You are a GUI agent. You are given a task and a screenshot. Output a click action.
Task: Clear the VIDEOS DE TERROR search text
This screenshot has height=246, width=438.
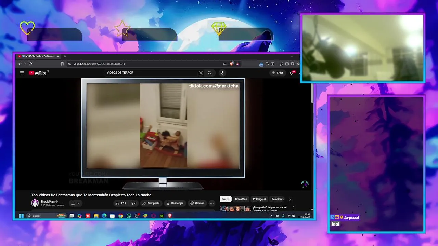201,73
